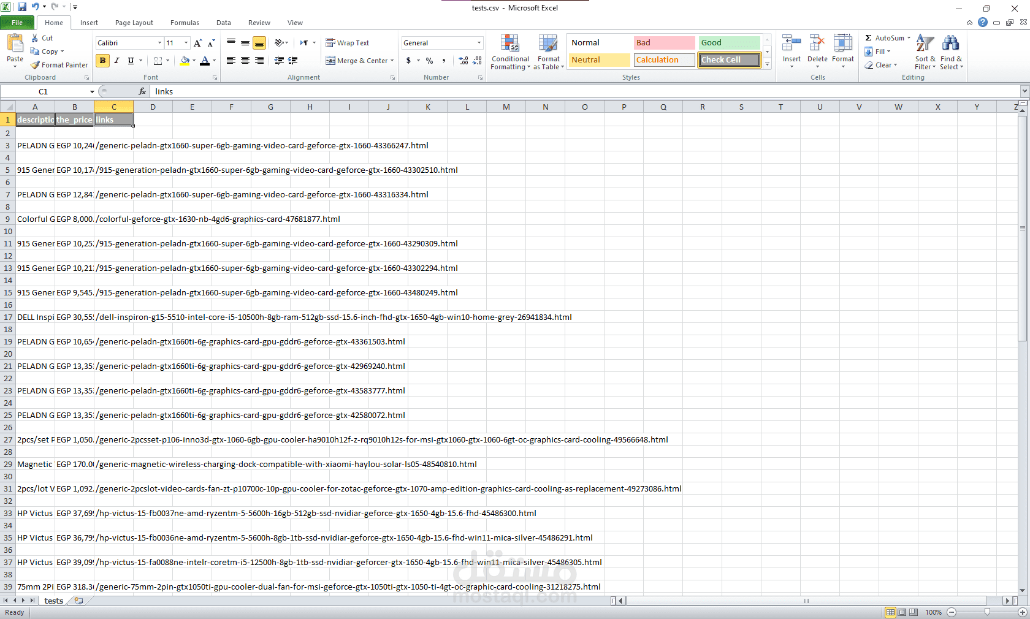Switch to the Formulas tab
The width and height of the screenshot is (1030, 619).
tap(185, 23)
